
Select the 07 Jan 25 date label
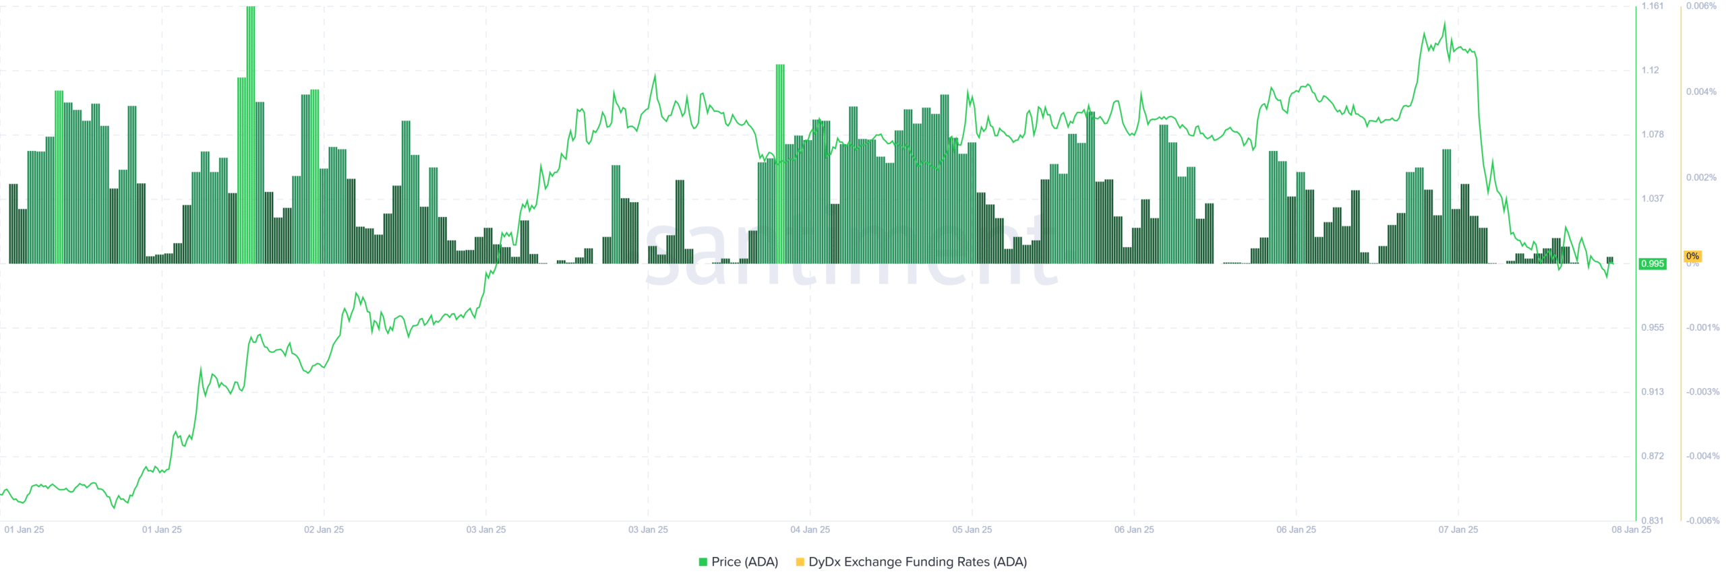pyautogui.click(x=1458, y=529)
